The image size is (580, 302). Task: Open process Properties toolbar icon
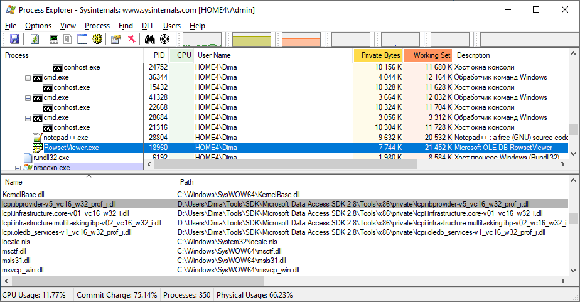click(x=116, y=39)
